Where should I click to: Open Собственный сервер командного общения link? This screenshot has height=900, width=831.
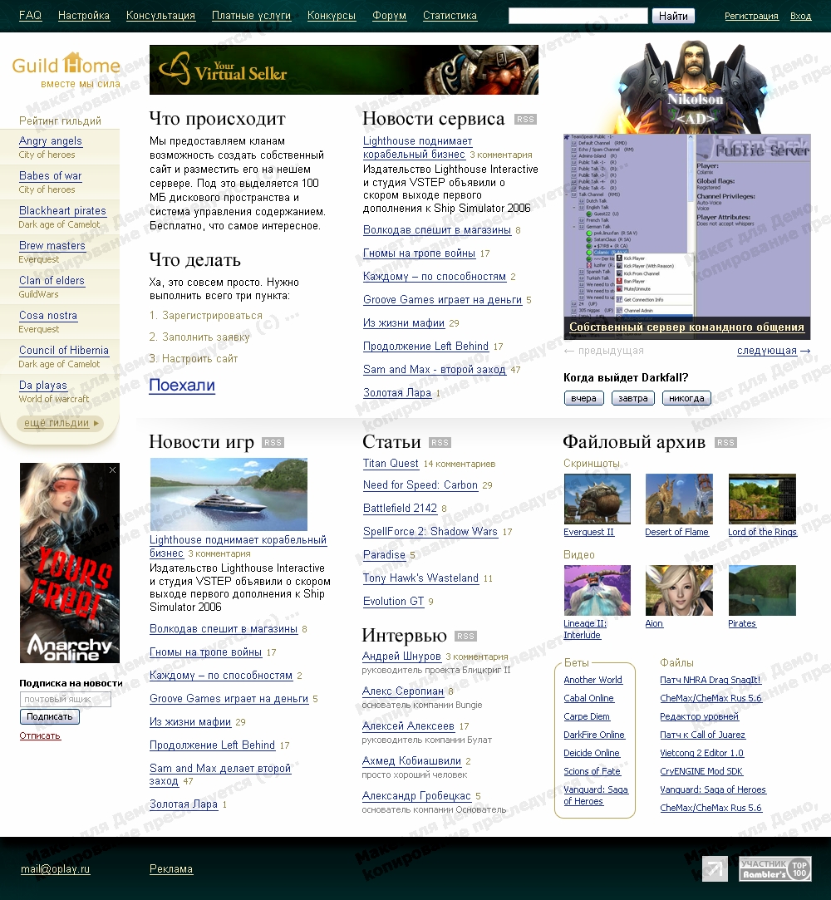[686, 327]
